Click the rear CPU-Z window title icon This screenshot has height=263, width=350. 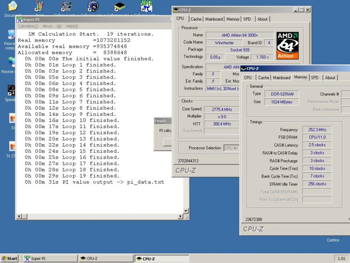click(176, 10)
